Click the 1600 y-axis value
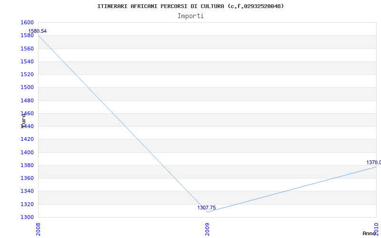Image resolution: width=381 pixels, height=238 pixels. click(27, 22)
